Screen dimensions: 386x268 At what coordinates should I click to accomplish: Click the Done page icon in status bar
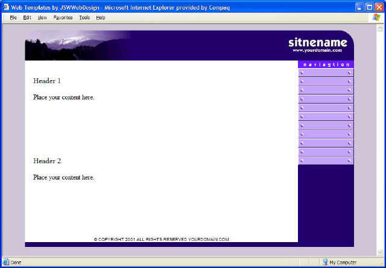click(6, 263)
